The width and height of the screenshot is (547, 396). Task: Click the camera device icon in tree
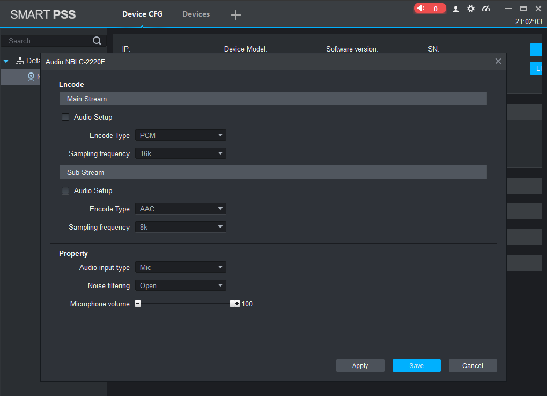[31, 77]
